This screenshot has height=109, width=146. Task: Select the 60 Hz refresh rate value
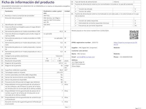[62, 82]
